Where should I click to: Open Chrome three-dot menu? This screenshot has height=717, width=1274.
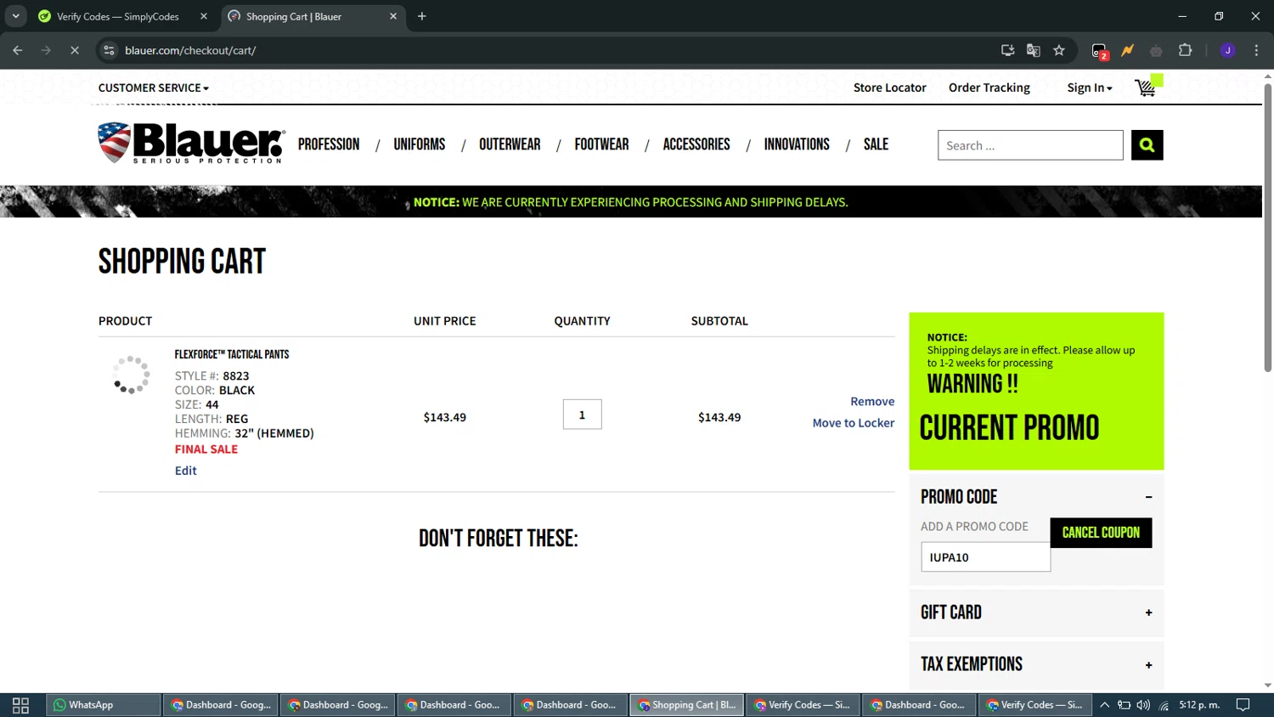pyautogui.click(x=1256, y=50)
